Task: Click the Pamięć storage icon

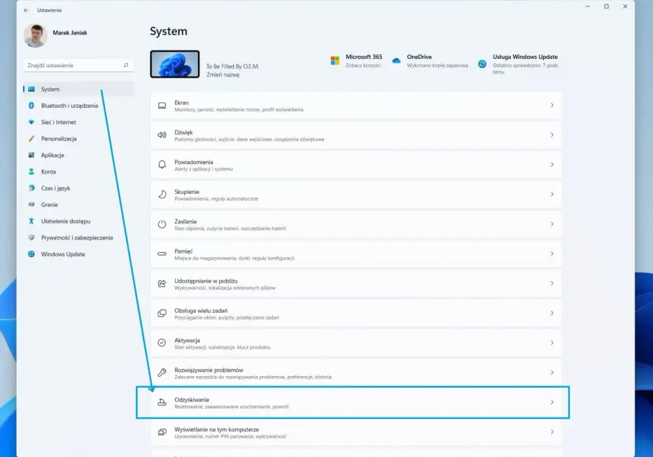Action: 162,253
